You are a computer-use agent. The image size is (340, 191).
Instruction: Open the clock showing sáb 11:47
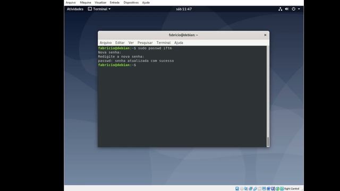184,9
